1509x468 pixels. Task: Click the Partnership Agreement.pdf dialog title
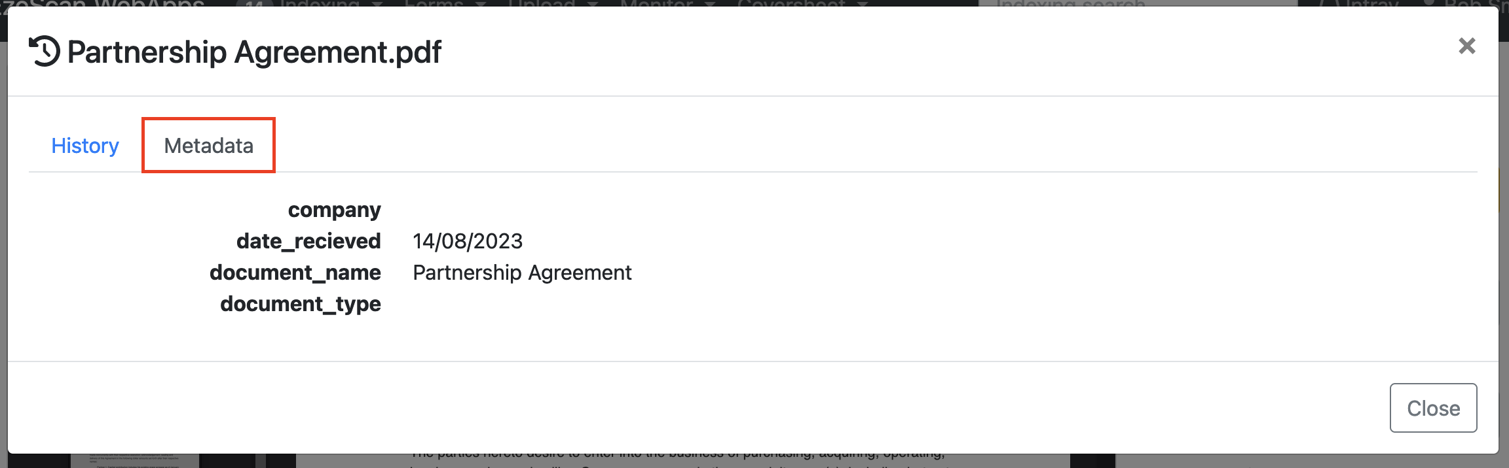point(254,52)
